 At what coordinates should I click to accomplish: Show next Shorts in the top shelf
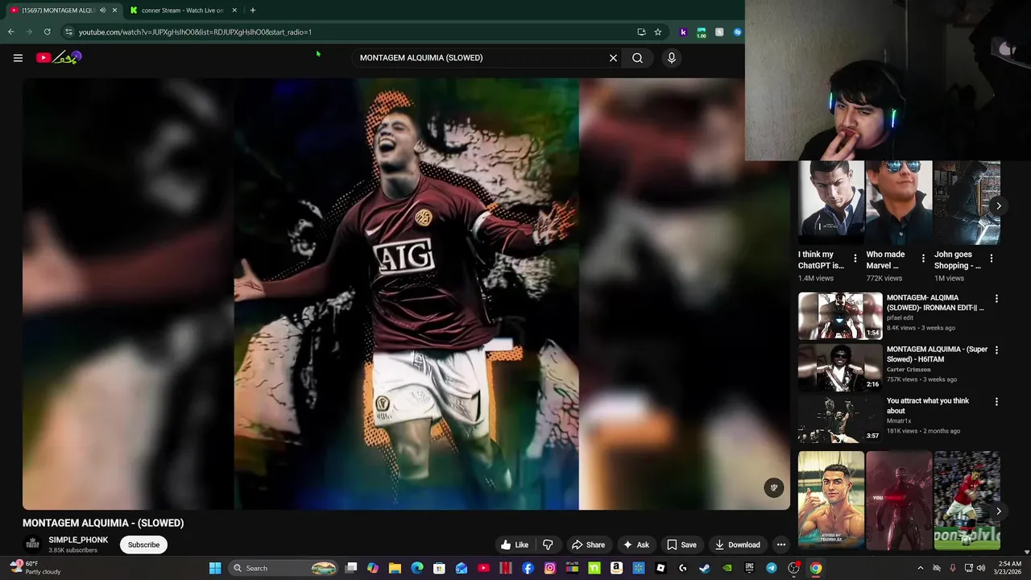[x=998, y=206]
